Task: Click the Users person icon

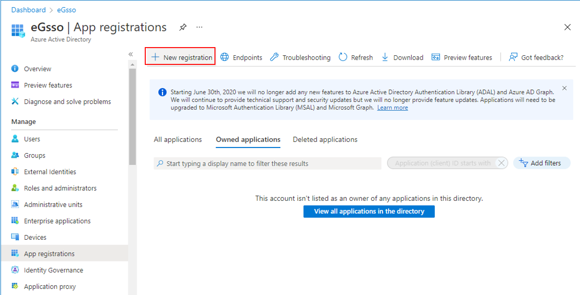Action: coord(15,139)
